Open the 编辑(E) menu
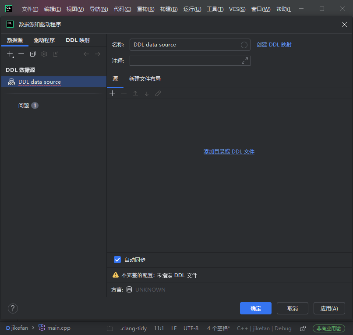This screenshot has height=335, width=353. pos(53,9)
